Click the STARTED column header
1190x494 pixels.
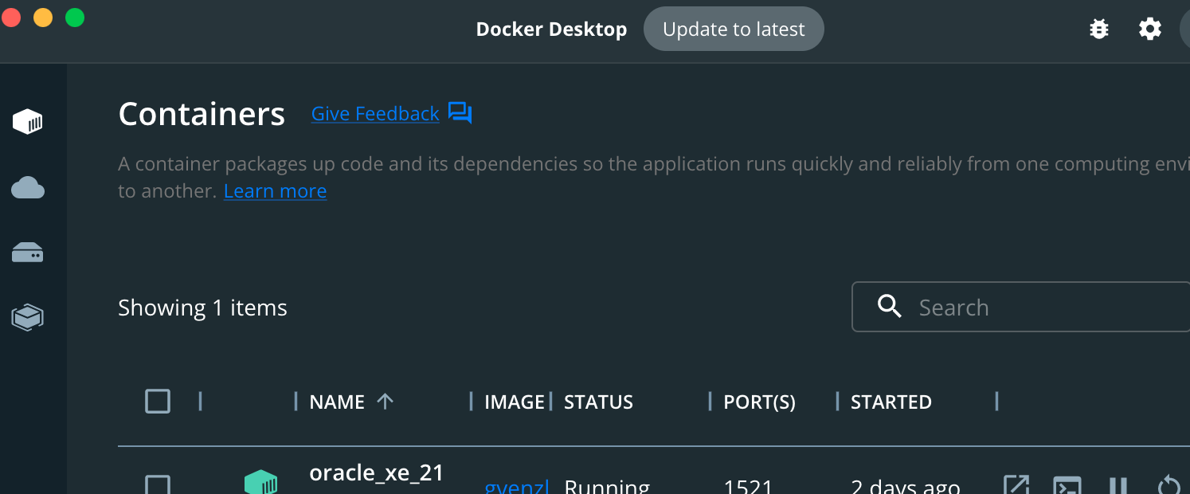(x=891, y=402)
